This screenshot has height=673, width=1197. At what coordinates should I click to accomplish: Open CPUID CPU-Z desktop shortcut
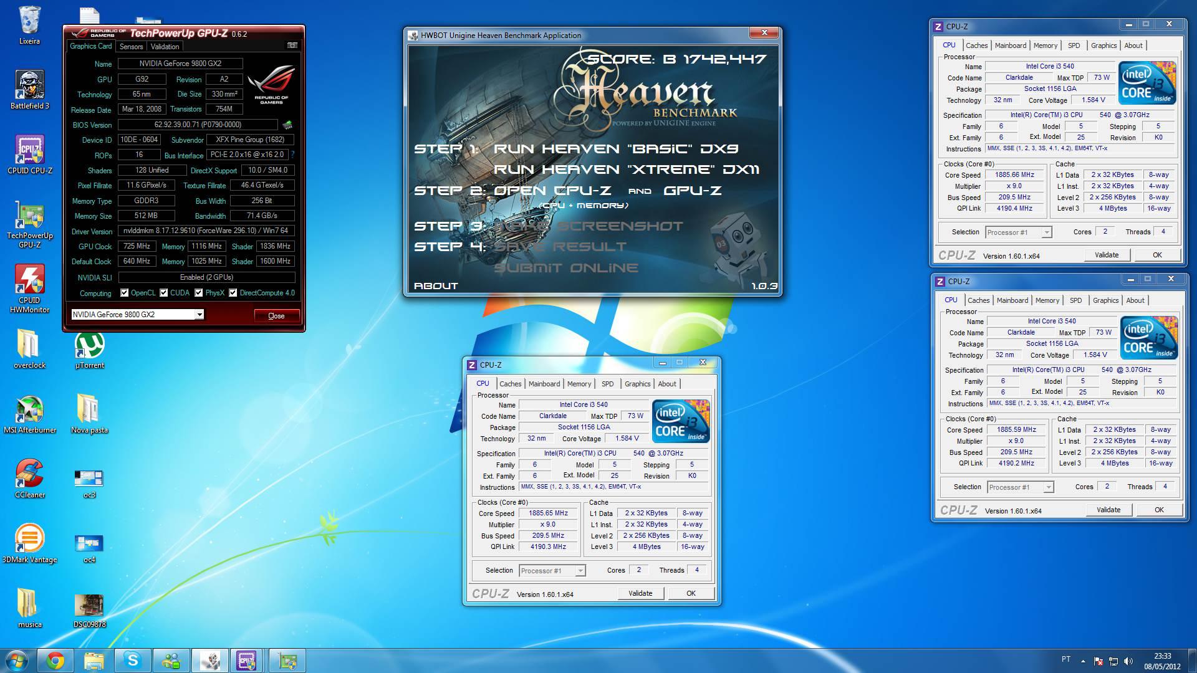(x=29, y=155)
